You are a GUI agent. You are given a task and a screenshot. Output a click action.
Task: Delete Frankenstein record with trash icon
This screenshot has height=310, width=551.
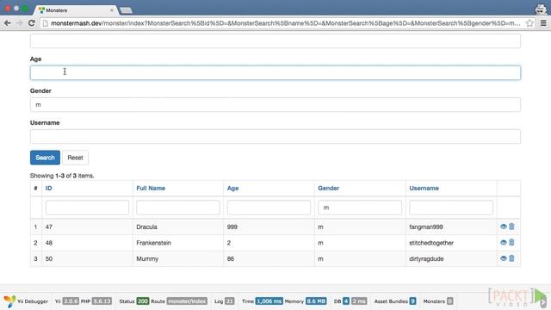point(511,243)
